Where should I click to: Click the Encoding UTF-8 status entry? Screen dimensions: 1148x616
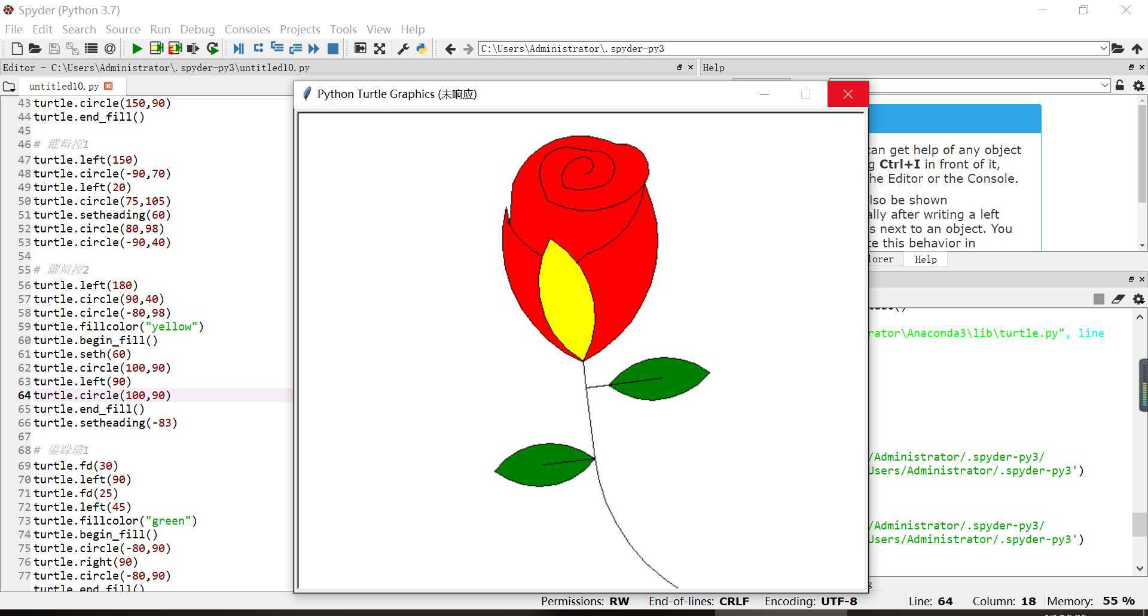[811, 601]
